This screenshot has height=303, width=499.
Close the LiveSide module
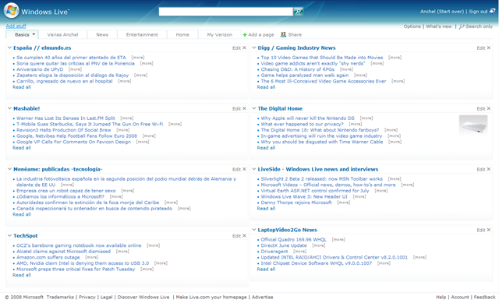(x=489, y=169)
